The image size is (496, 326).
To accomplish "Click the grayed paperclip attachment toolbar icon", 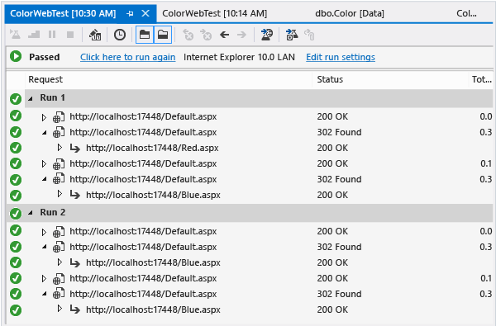I will click(309, 35).
